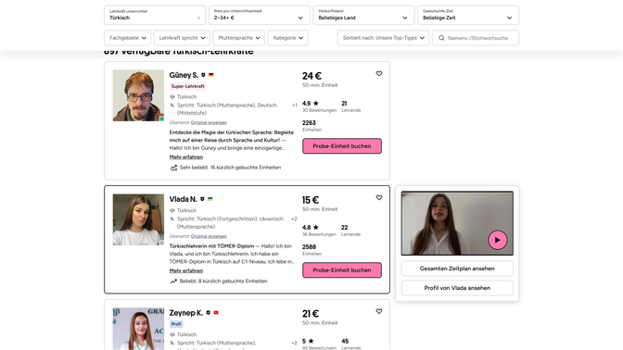The image size is (623, 350).
Task: Open Zeynep K. tutor name
Action: pyautogui.click(x=186, y=313)
